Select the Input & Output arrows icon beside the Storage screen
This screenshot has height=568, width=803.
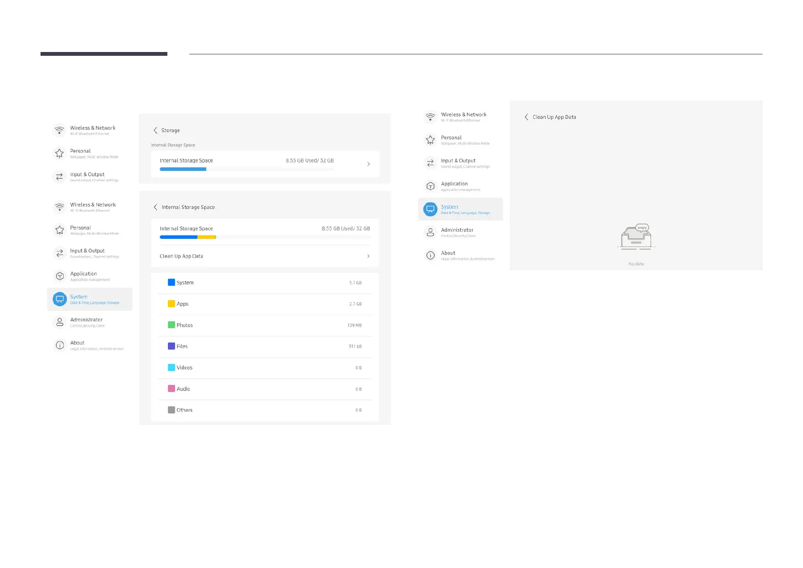point(60,177)
